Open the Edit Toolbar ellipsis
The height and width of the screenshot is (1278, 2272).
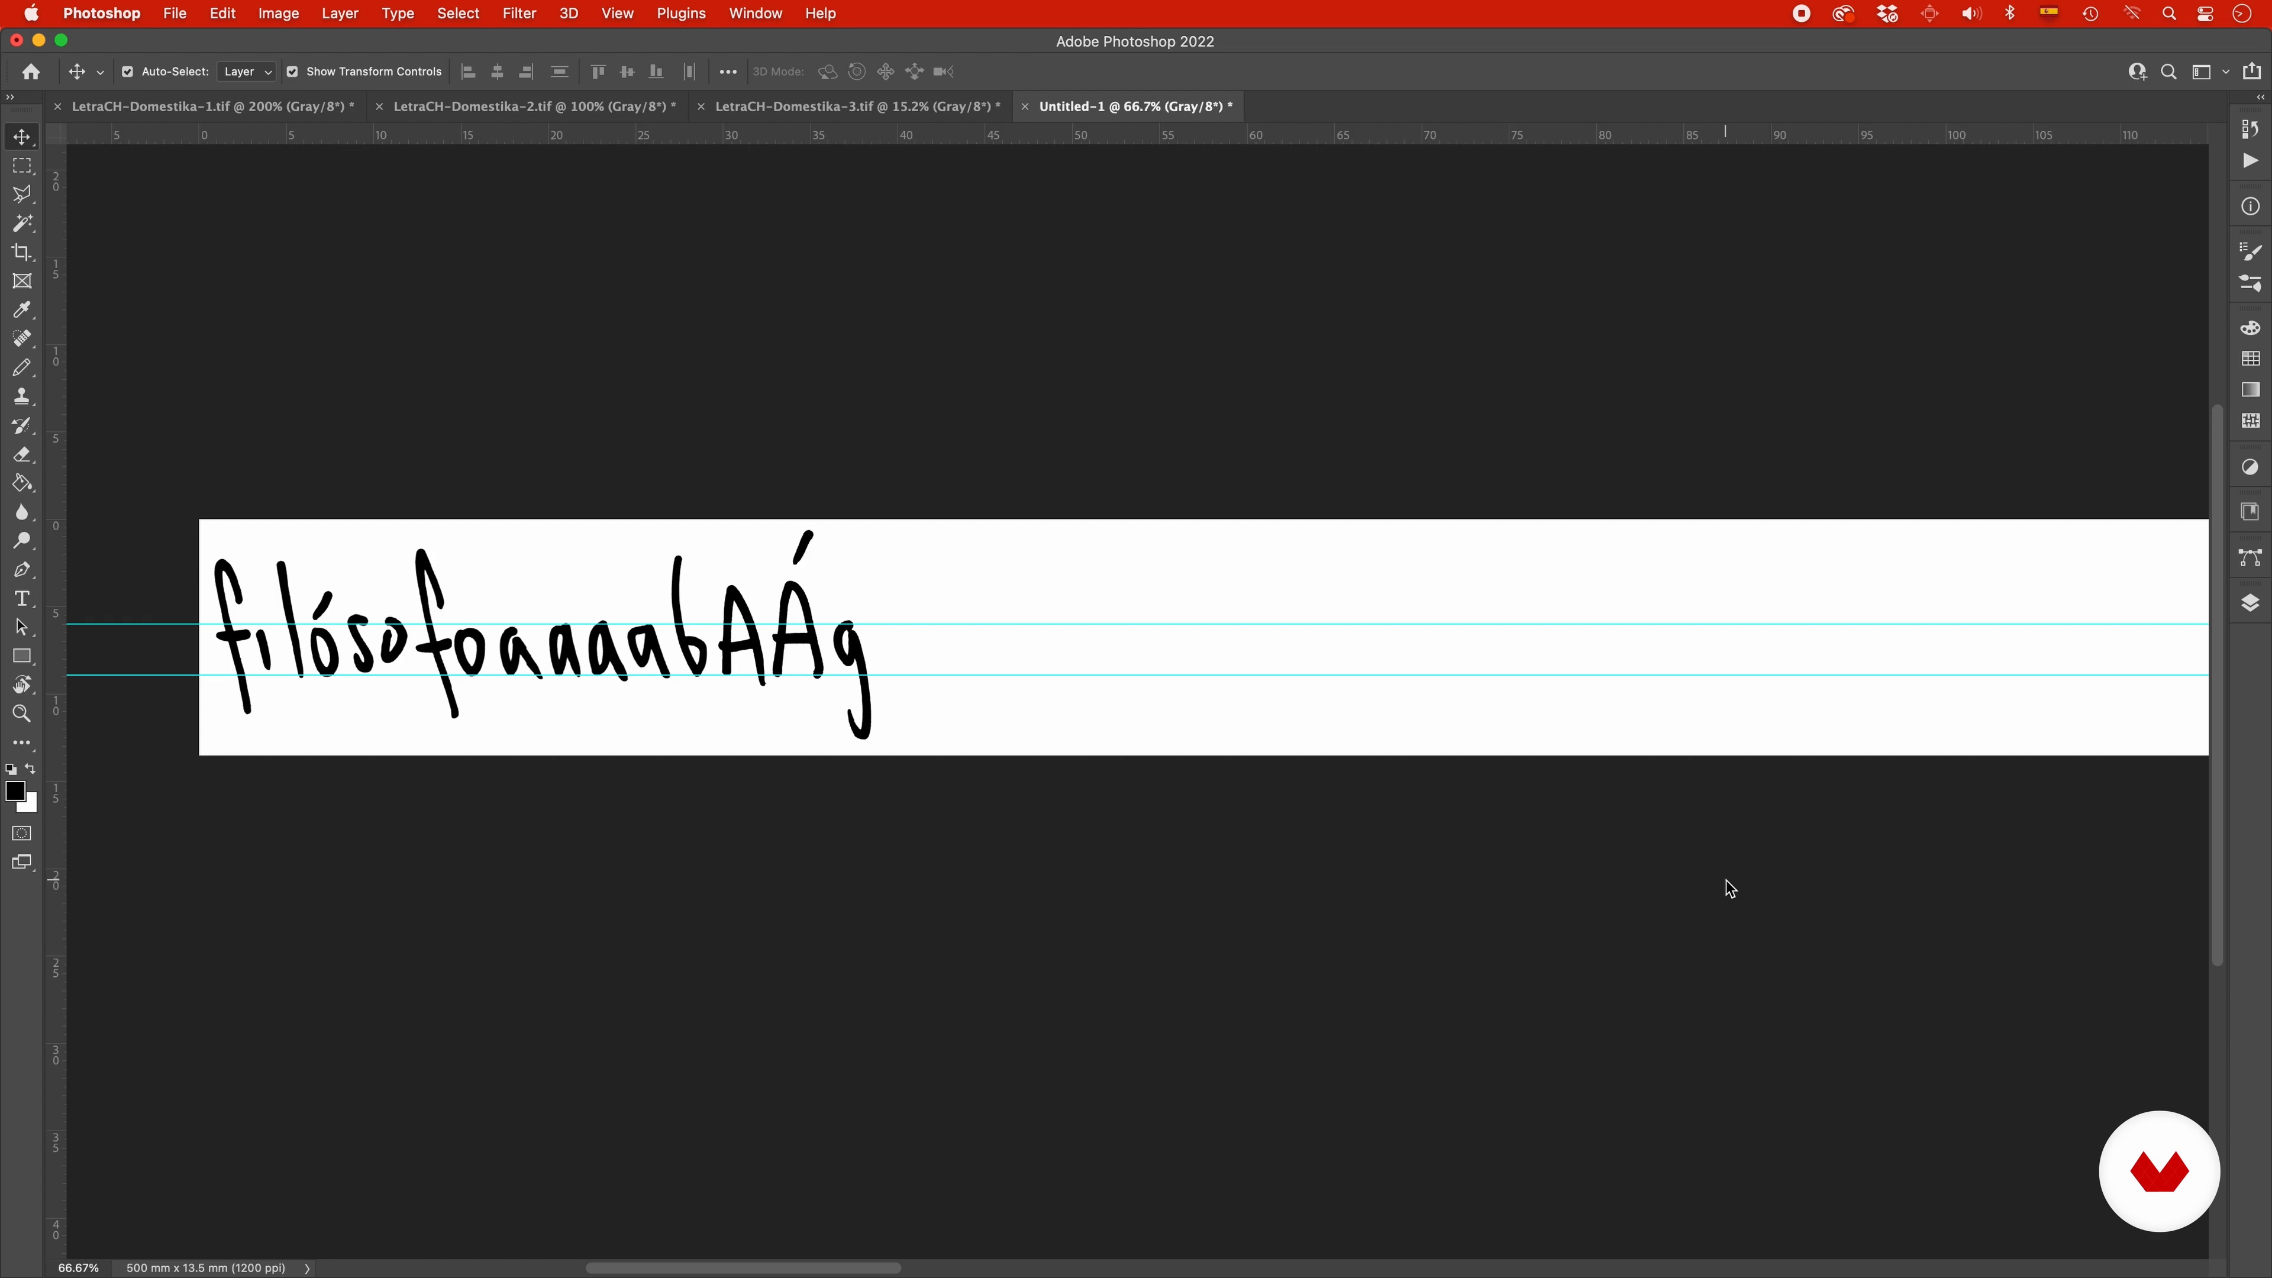(22, 744)
